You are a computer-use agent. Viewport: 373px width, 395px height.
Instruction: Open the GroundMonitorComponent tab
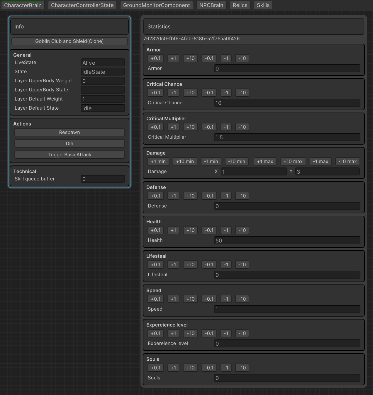(x=156, y=5)
